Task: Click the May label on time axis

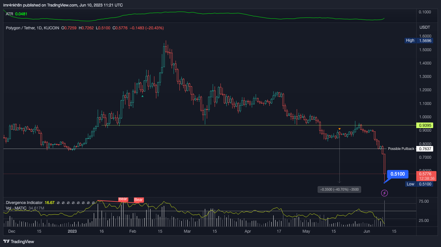Action: (306, 231)
